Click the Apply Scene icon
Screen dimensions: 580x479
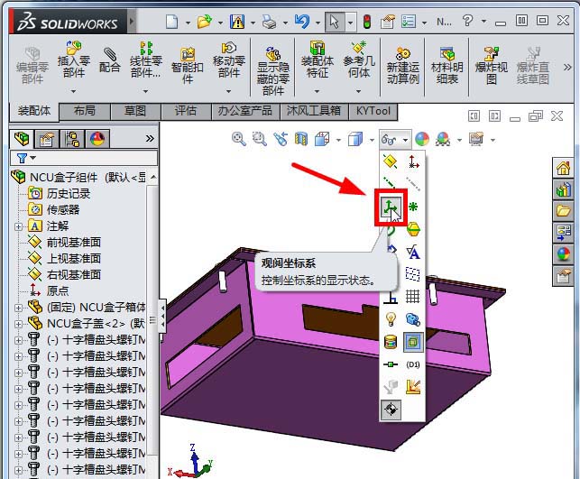click(443, 140)
